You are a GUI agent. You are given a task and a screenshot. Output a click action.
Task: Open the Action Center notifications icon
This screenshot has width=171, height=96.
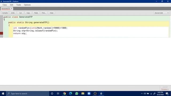click(167, 94)
